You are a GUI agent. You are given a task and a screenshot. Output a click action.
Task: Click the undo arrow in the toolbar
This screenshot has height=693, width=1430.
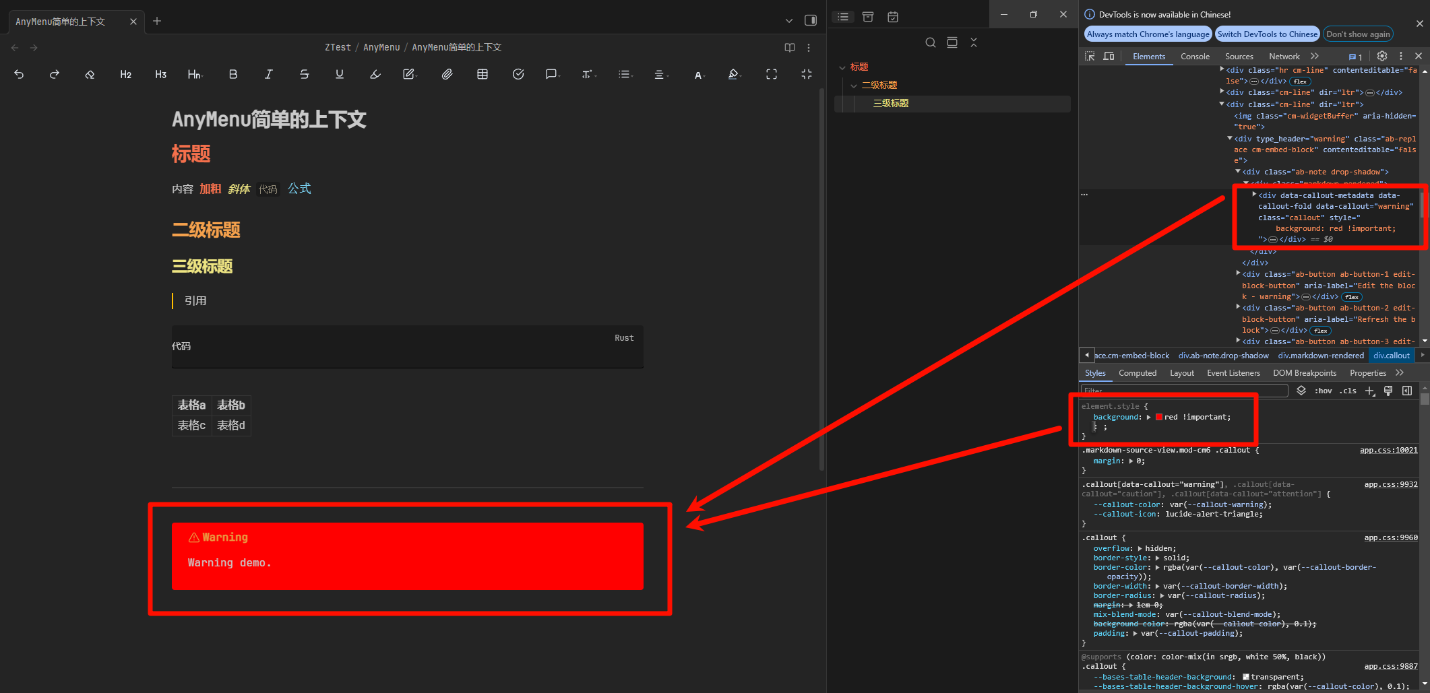(19, 74)
